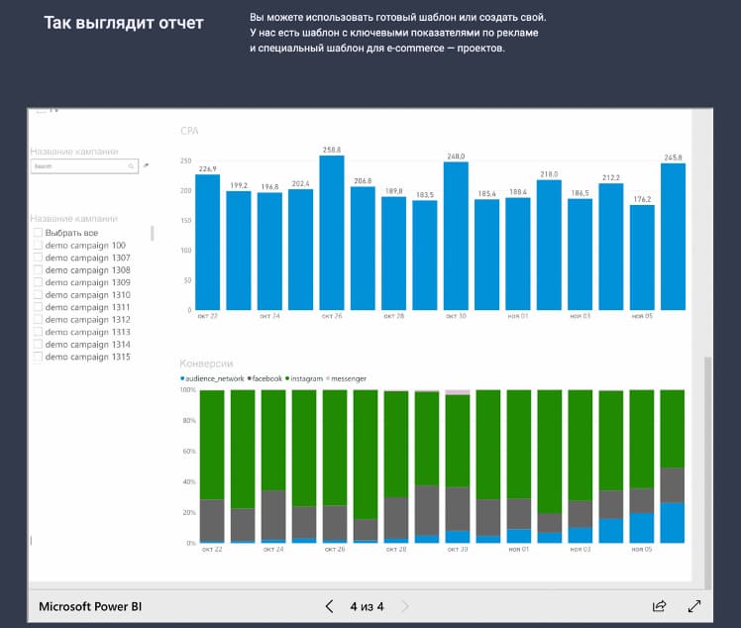Image resolution: width=741 pixels, height=628 pixels.
Task: Click the campaign list scrollbar handle
Action: (152, 234)
